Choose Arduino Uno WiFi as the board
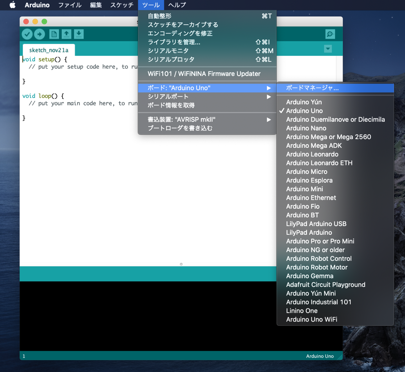 click(311, 319)
